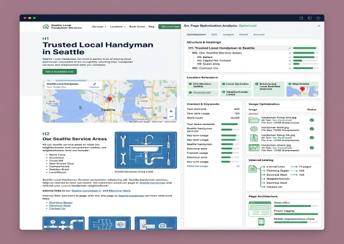The image size is (344, 244).
Task: Click green icon on Schema.org Local Business badge
Action: [256, 84]
